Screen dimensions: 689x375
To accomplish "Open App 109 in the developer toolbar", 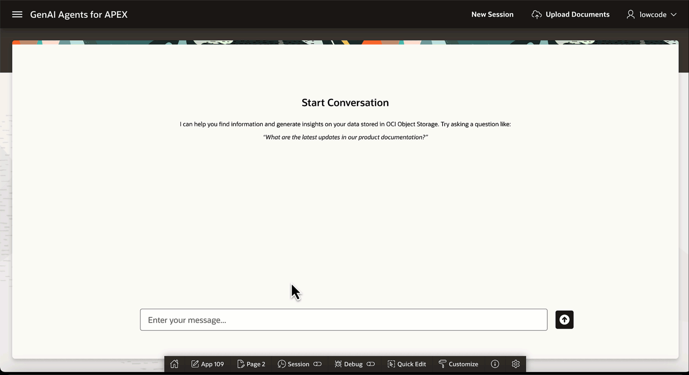I will pos(207,364).
